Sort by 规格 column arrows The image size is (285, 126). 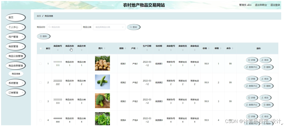(x=125, y=48)
